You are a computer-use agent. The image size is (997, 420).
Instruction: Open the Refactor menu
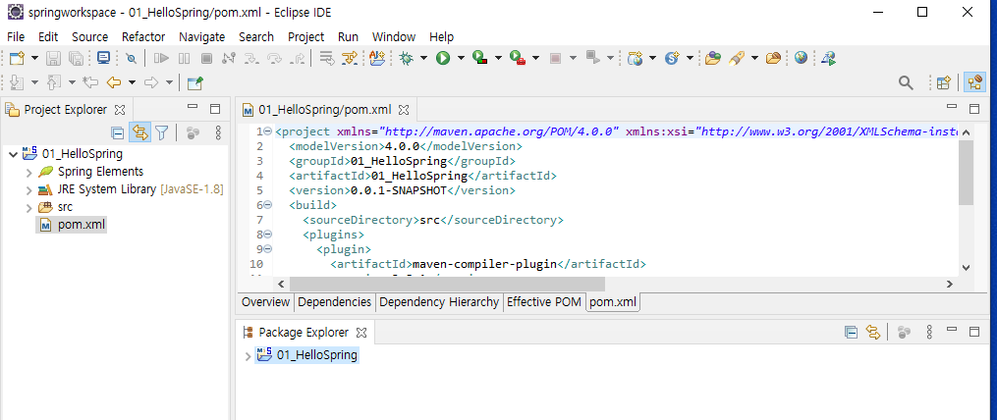coord(143,37)
